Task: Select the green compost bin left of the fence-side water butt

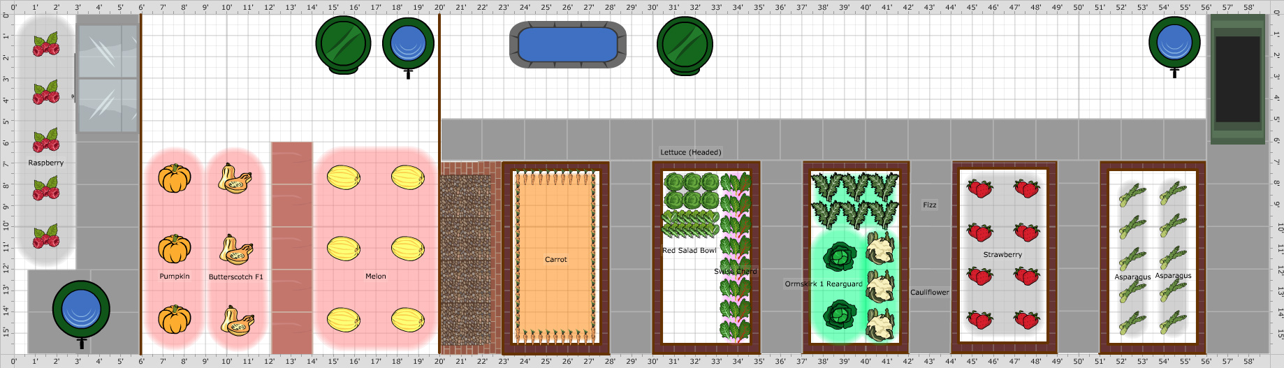Action: click(x=343, y=45)
